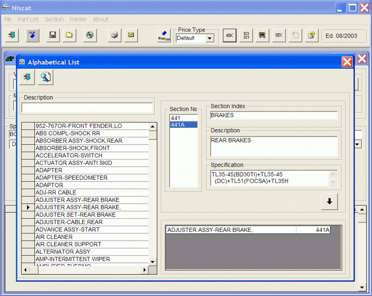This screenshot has width=372, height=296.
Task: Click the envelope email icon
Action: click(131, 36)
